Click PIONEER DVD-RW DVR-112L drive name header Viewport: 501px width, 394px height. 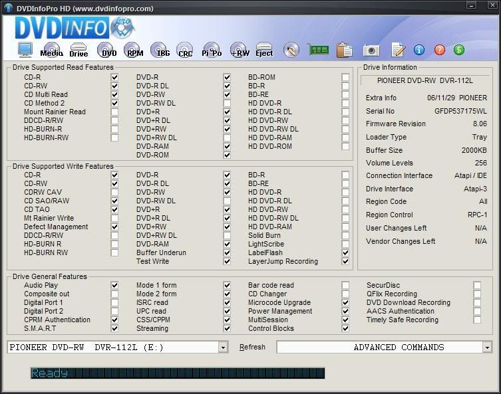pyautogui.click(x=425, y=80)
